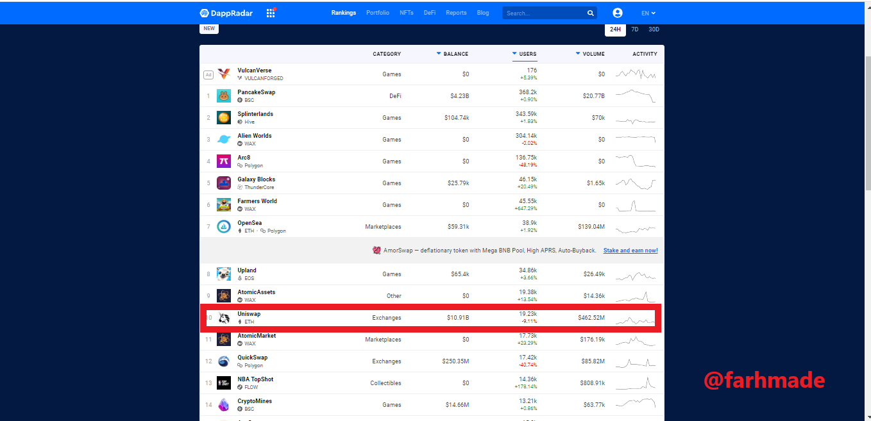Open the Uniswap dapp name link
871x421 pixels.
[x=249, y=314]
